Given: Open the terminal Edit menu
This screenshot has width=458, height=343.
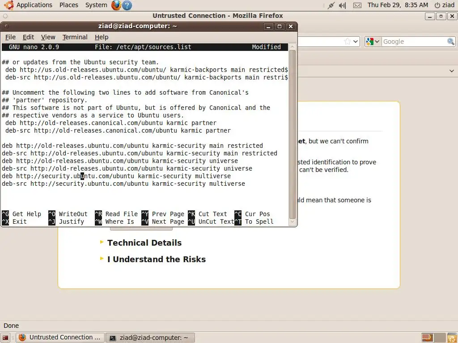Looking at the screenshot, I should (x=28, y=37).
